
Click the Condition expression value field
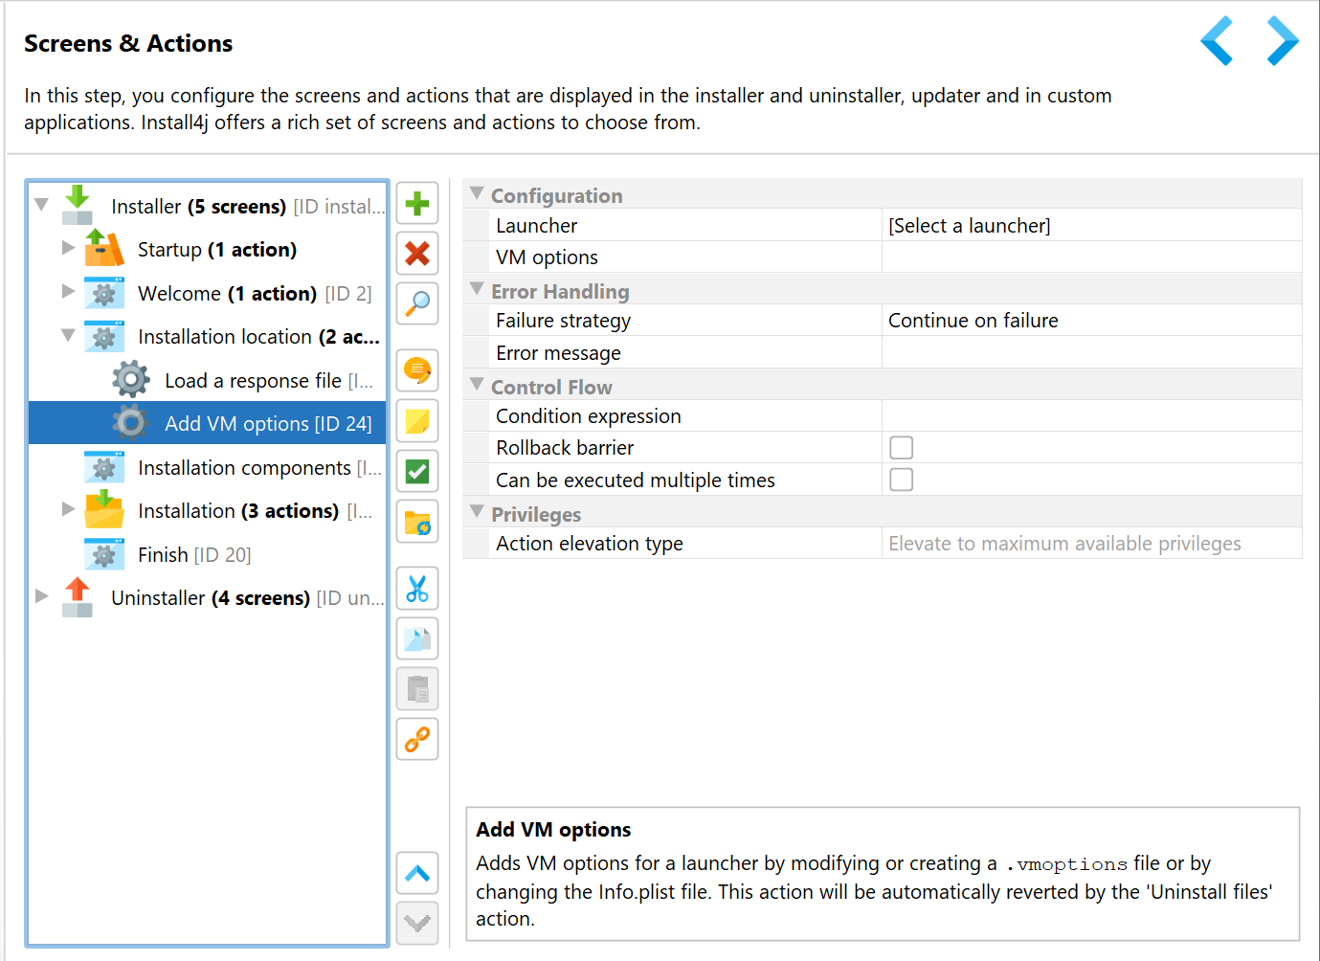coord(1091,416)
